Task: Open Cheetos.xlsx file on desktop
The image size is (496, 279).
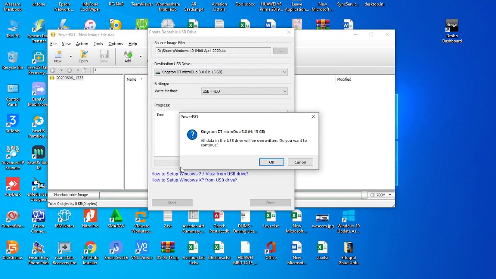Action: [x=219, y=250]
